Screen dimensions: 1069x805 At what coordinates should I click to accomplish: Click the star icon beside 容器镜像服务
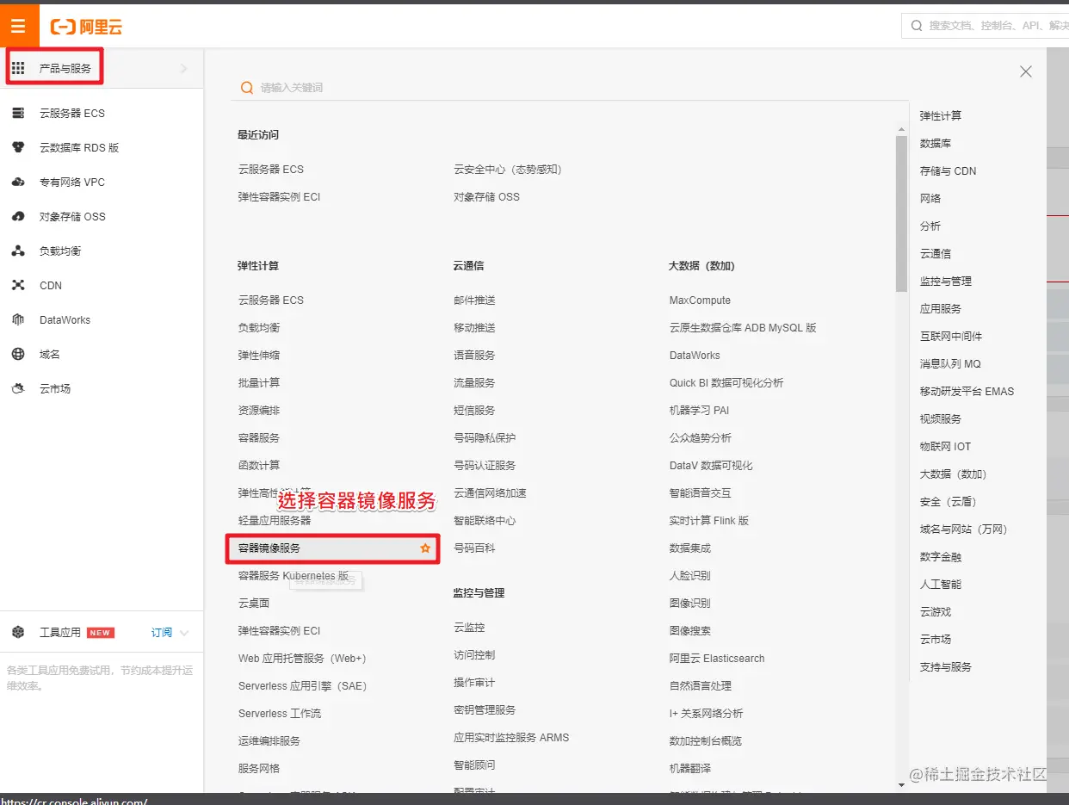point(425,548)
